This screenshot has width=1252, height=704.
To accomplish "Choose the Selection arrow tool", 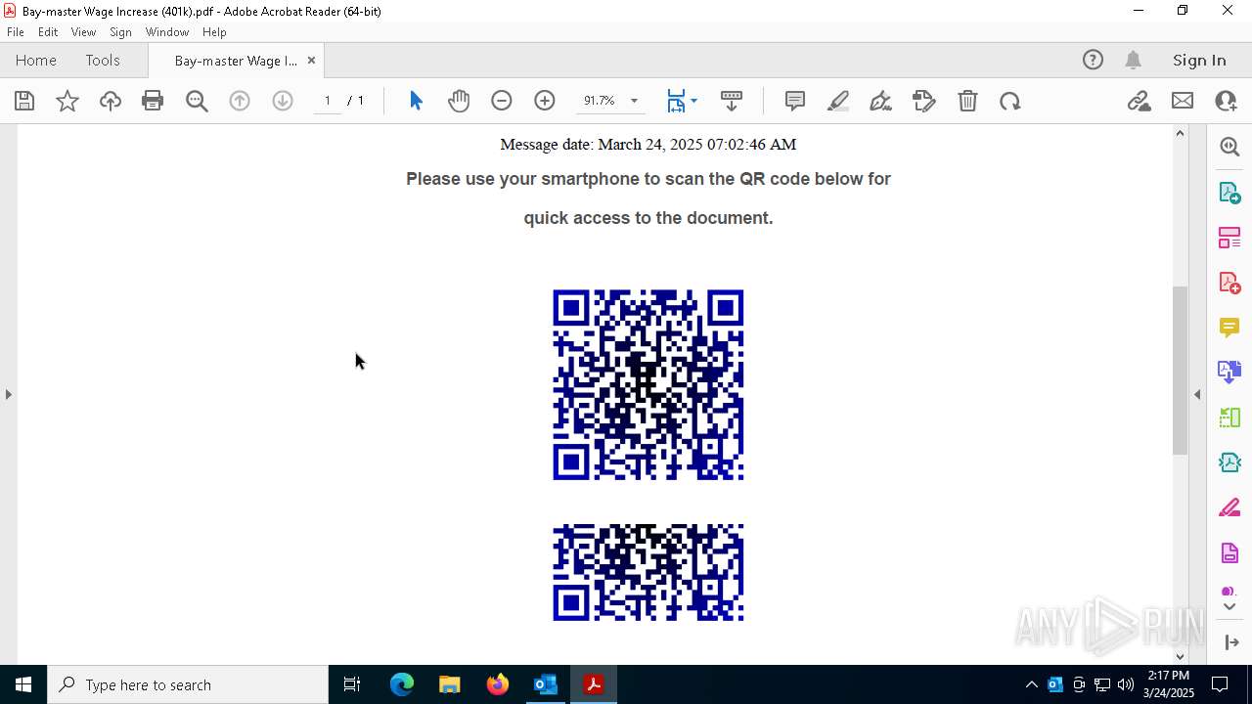I will [x=416, y=101].
